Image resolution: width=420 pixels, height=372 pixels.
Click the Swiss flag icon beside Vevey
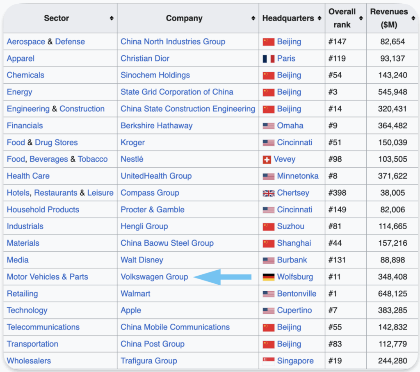coord(267,160)
